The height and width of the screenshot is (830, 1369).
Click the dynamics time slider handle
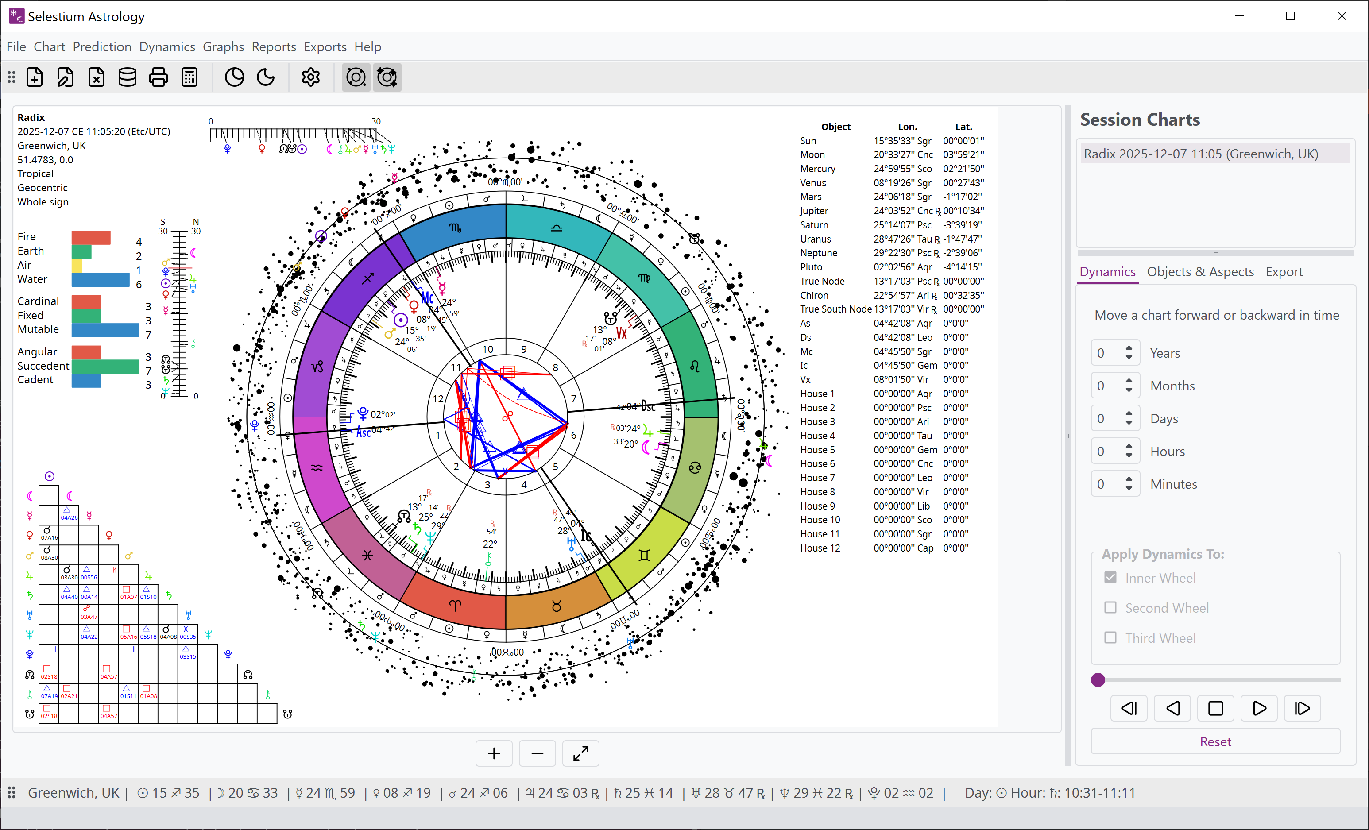[1098, 680]
